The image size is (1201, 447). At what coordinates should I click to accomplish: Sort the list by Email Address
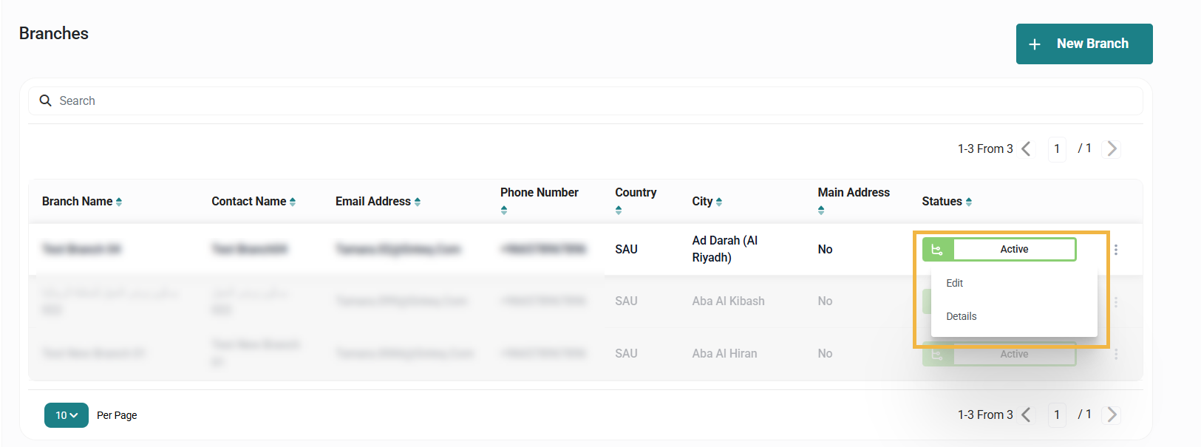point(418,202)
